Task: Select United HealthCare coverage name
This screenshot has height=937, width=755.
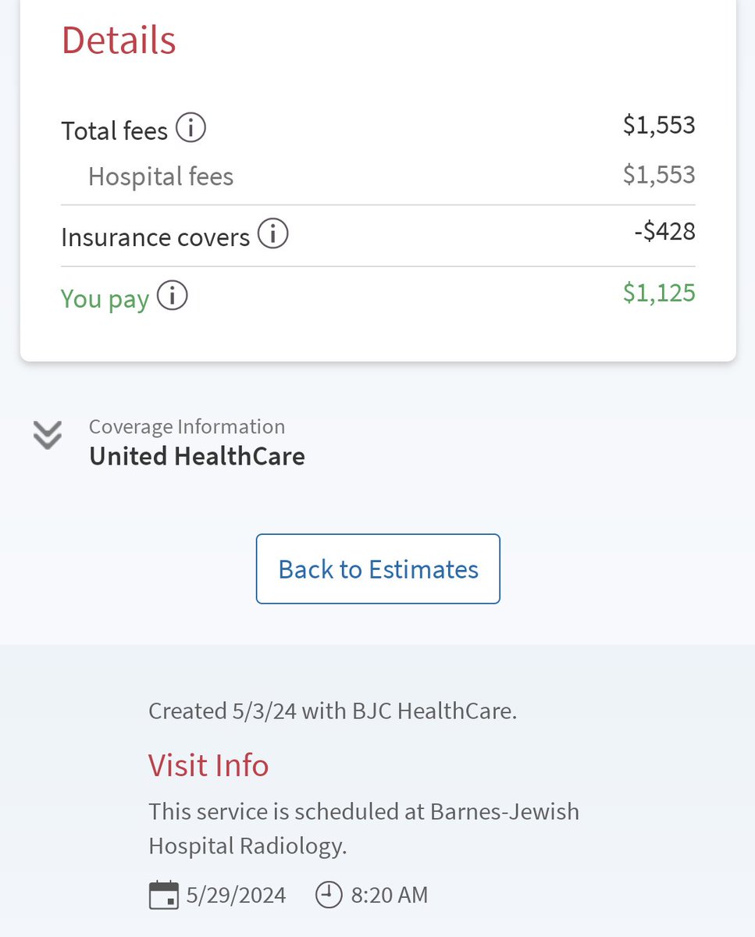Action: (197, 456)
